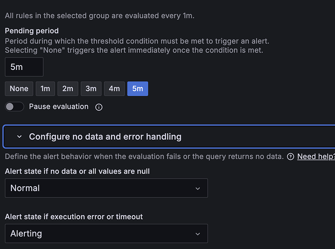The width and height of the screenshot is (335, 249).
Task: Click the highlighted 5m preset button
Action: pos(138,88)
